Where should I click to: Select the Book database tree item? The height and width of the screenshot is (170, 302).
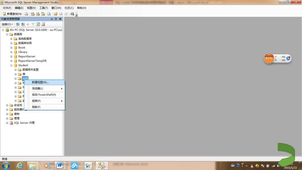22,48
